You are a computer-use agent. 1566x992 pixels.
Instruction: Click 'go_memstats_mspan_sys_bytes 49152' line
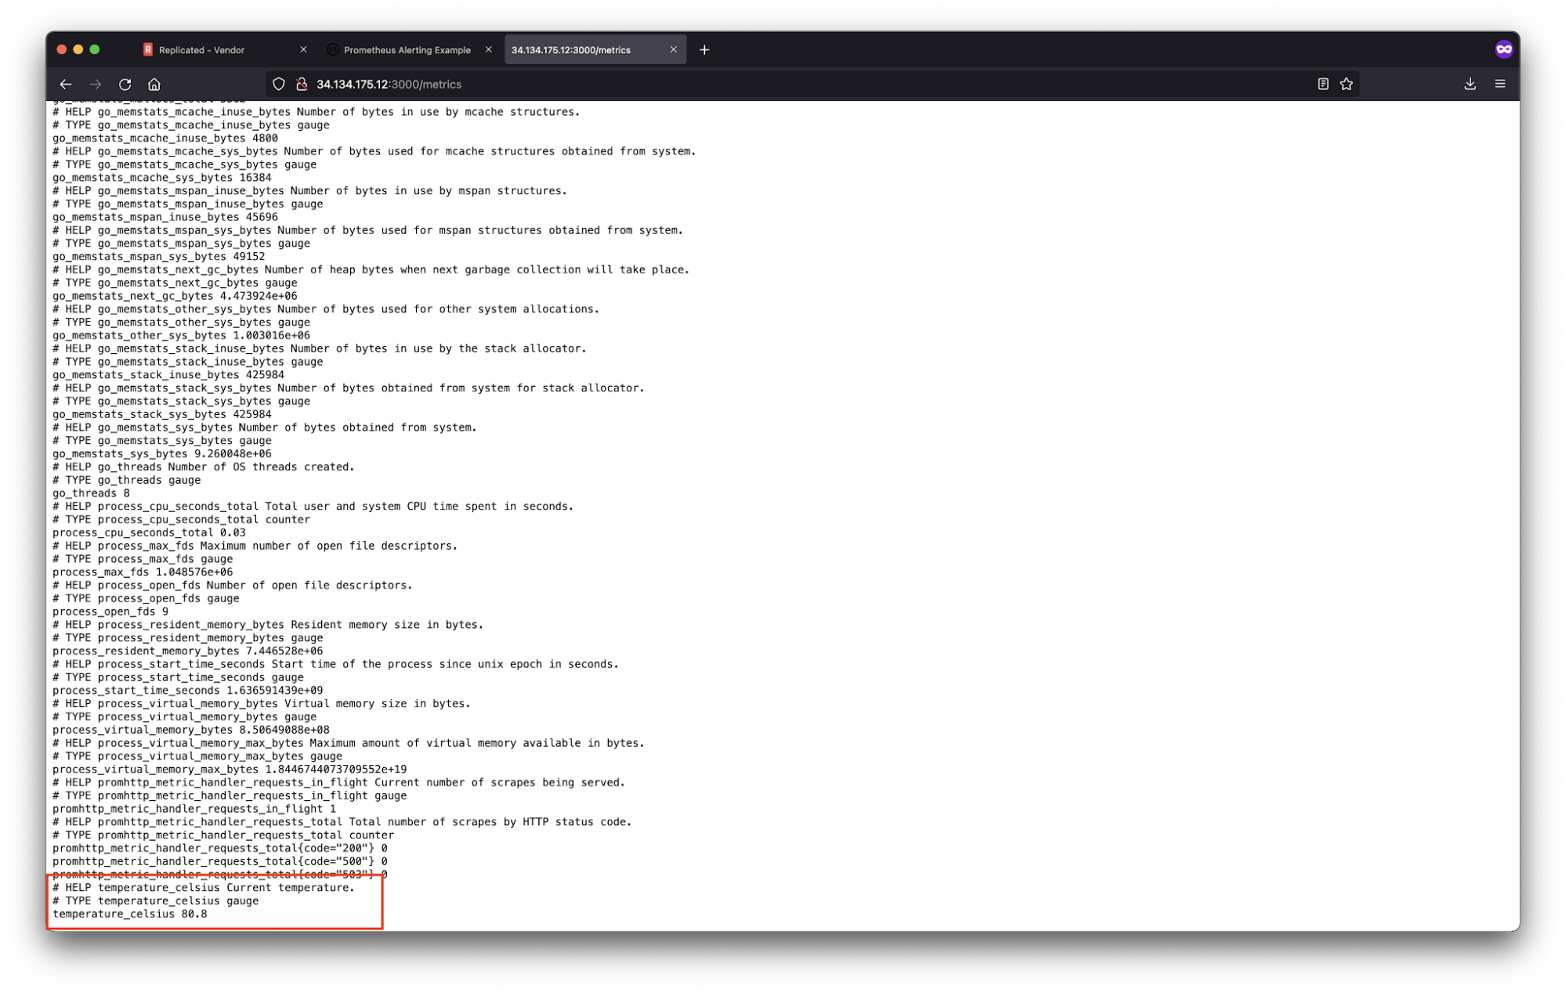[159, 256]
